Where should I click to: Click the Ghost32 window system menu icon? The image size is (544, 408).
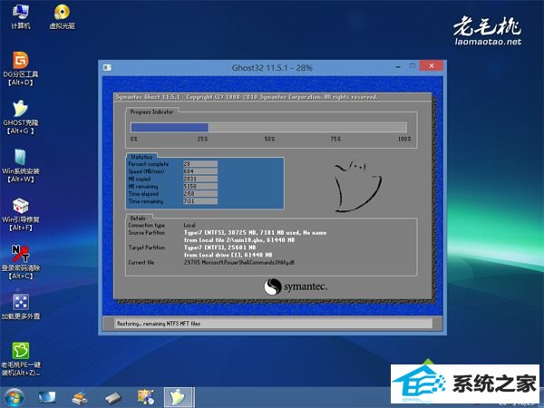coord(107,68)
